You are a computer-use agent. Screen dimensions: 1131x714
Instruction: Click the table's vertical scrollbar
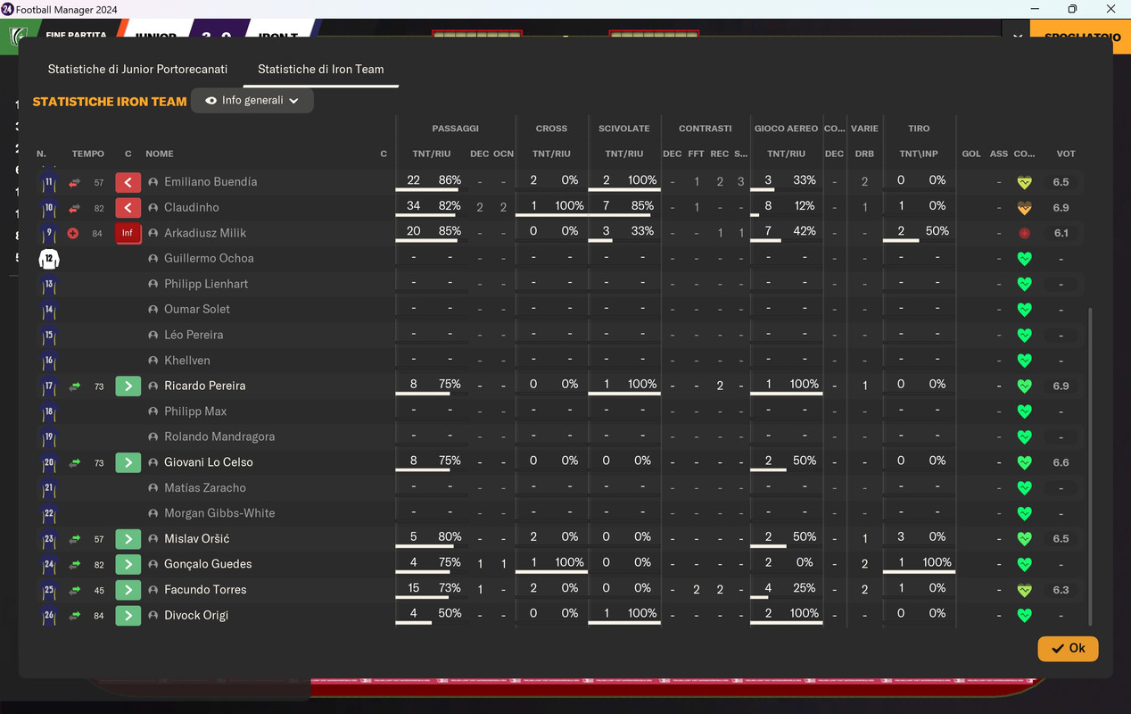pyautogui.click(x=1090, y=466)
